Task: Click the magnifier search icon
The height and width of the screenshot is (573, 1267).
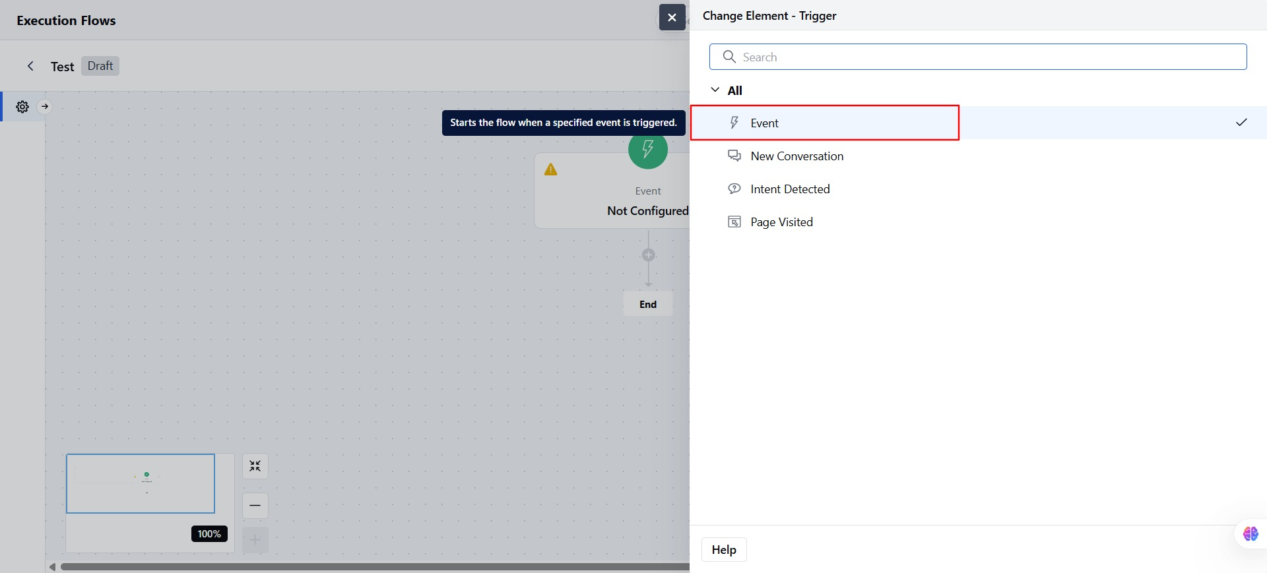Action: click(729, 57)
